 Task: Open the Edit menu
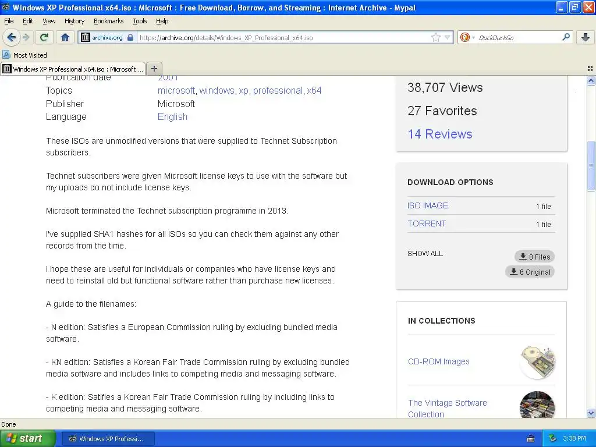[x=28, y=21]
